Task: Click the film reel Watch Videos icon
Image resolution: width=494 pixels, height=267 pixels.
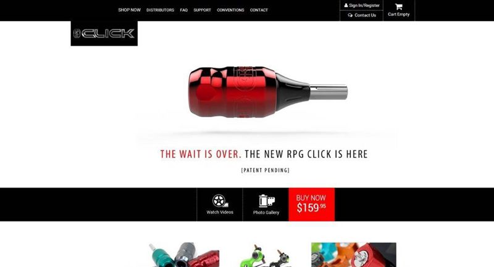Action: (x=220, y=201)
